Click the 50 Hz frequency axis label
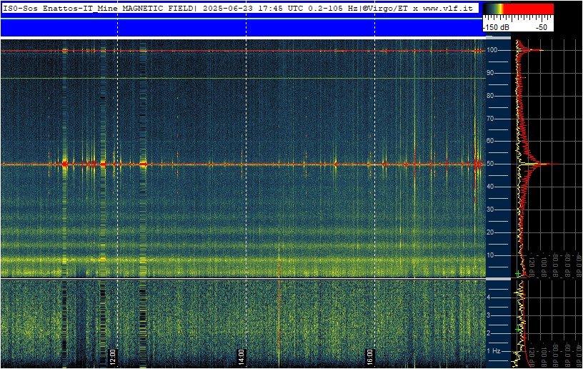The image size is (583, 369). tap(490, 164)
